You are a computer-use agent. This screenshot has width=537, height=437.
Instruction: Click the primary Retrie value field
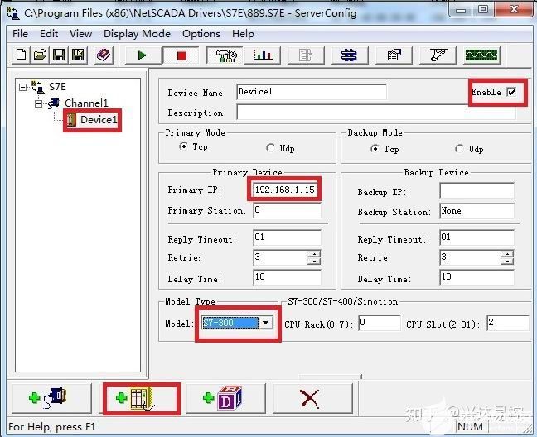[280, 257]
